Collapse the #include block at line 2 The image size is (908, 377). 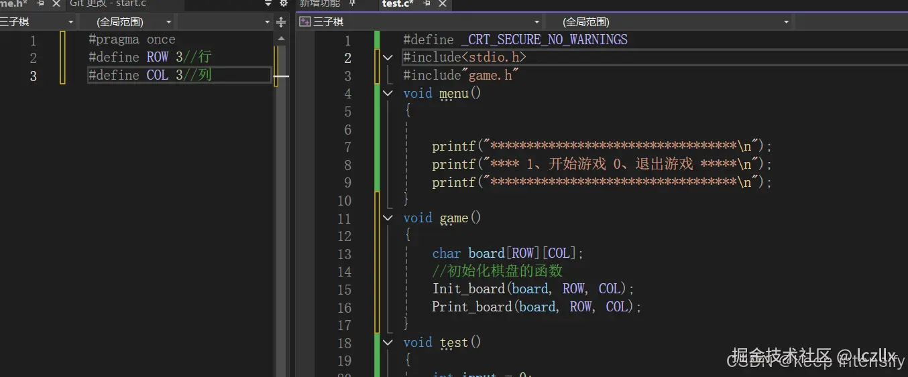coord(388,58)
